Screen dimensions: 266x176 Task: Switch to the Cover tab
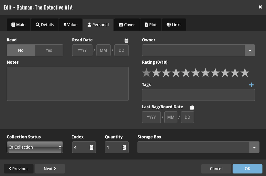coord(127,25)
